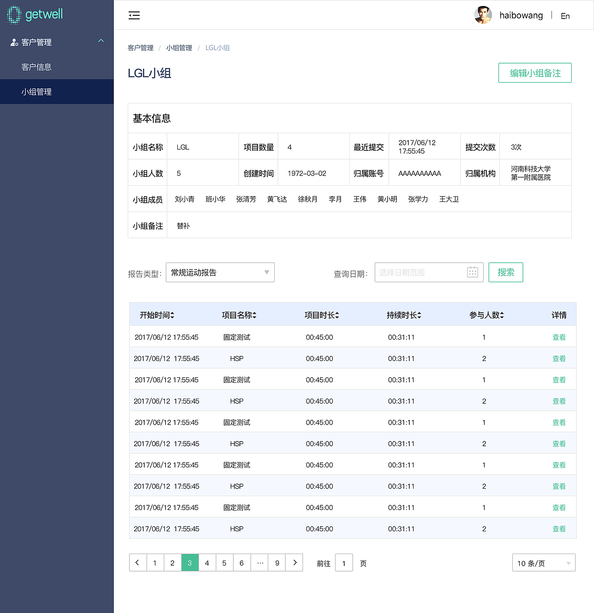This screenshot has height=613, width=594.
Task: Open the 常规运动报告 report type dropdown
Action: [220, 272]
